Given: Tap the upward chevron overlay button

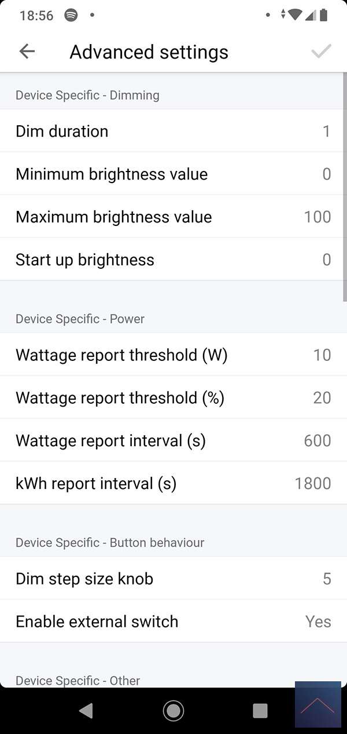Looking at the screenshot, I should click(318, 704).
